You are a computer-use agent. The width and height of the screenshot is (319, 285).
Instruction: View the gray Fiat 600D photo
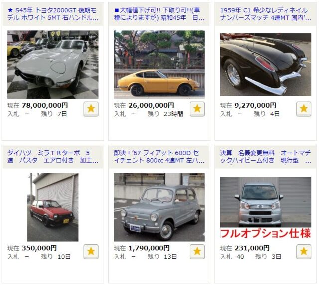coord(159,207)
